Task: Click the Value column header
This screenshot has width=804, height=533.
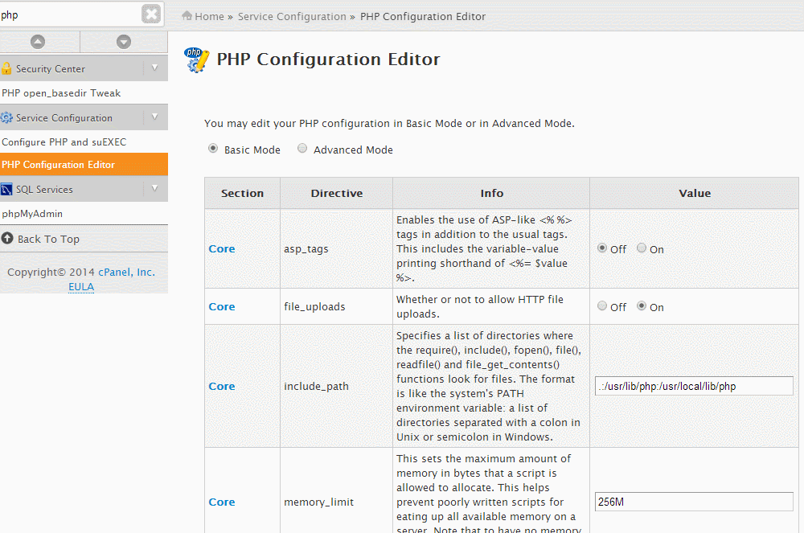Action: coord(695,193)
